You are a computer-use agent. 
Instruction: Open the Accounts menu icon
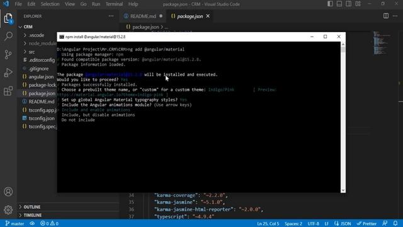coord(8,192)
